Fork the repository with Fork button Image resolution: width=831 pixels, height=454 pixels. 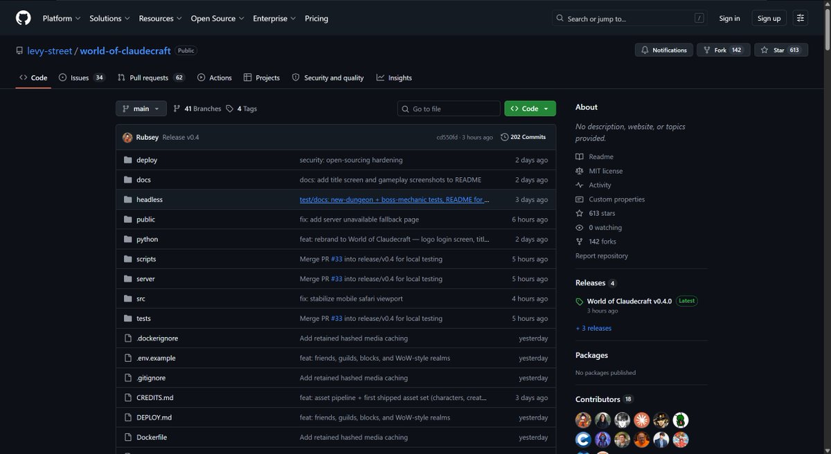click(724, 50)
